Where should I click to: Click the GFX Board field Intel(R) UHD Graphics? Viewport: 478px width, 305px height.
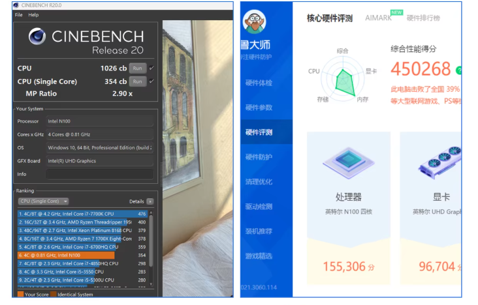pos(99,161)
